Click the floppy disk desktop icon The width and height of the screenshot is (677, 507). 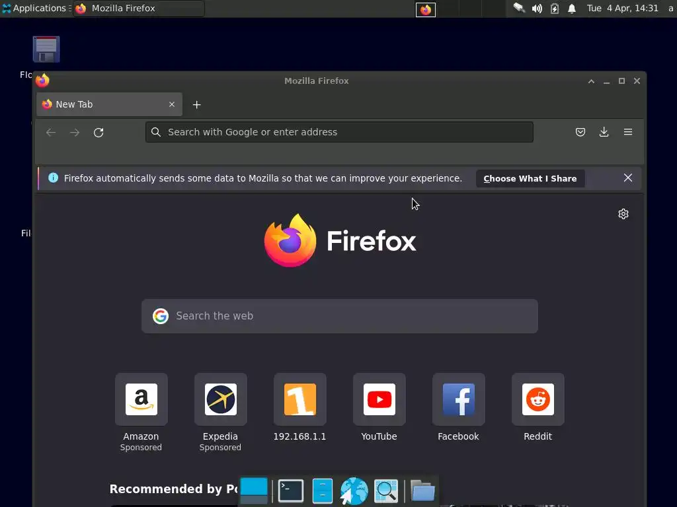point(46,49)
